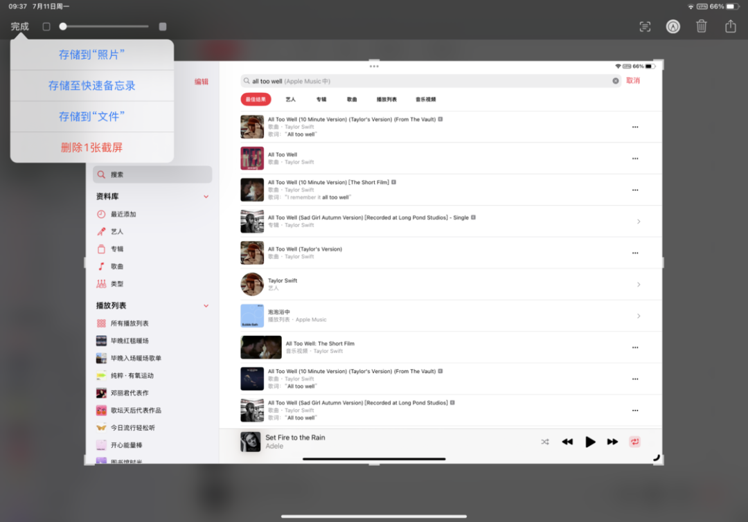Tap the filled square right of slider

click(163, 27)
